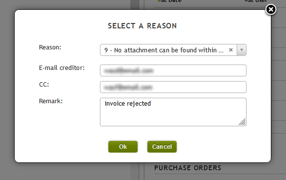
Task: Sort by the User column header
Action: click(261, 1)
